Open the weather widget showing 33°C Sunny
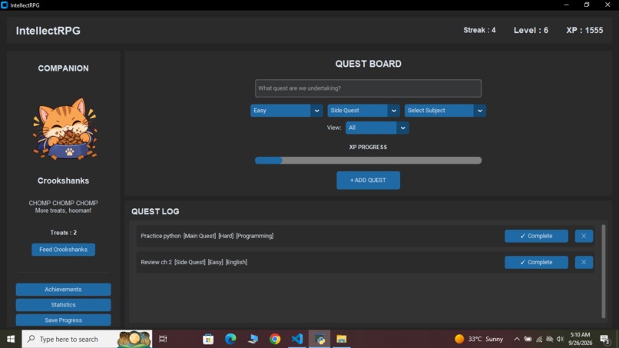This screenshot has width=619, height=348. click(x=479, y=339)
